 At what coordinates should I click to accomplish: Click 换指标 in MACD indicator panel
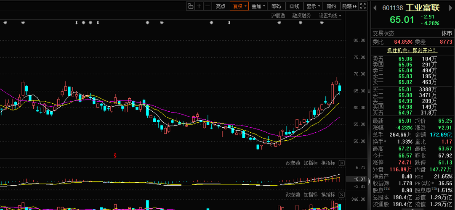tap(328, 163)
